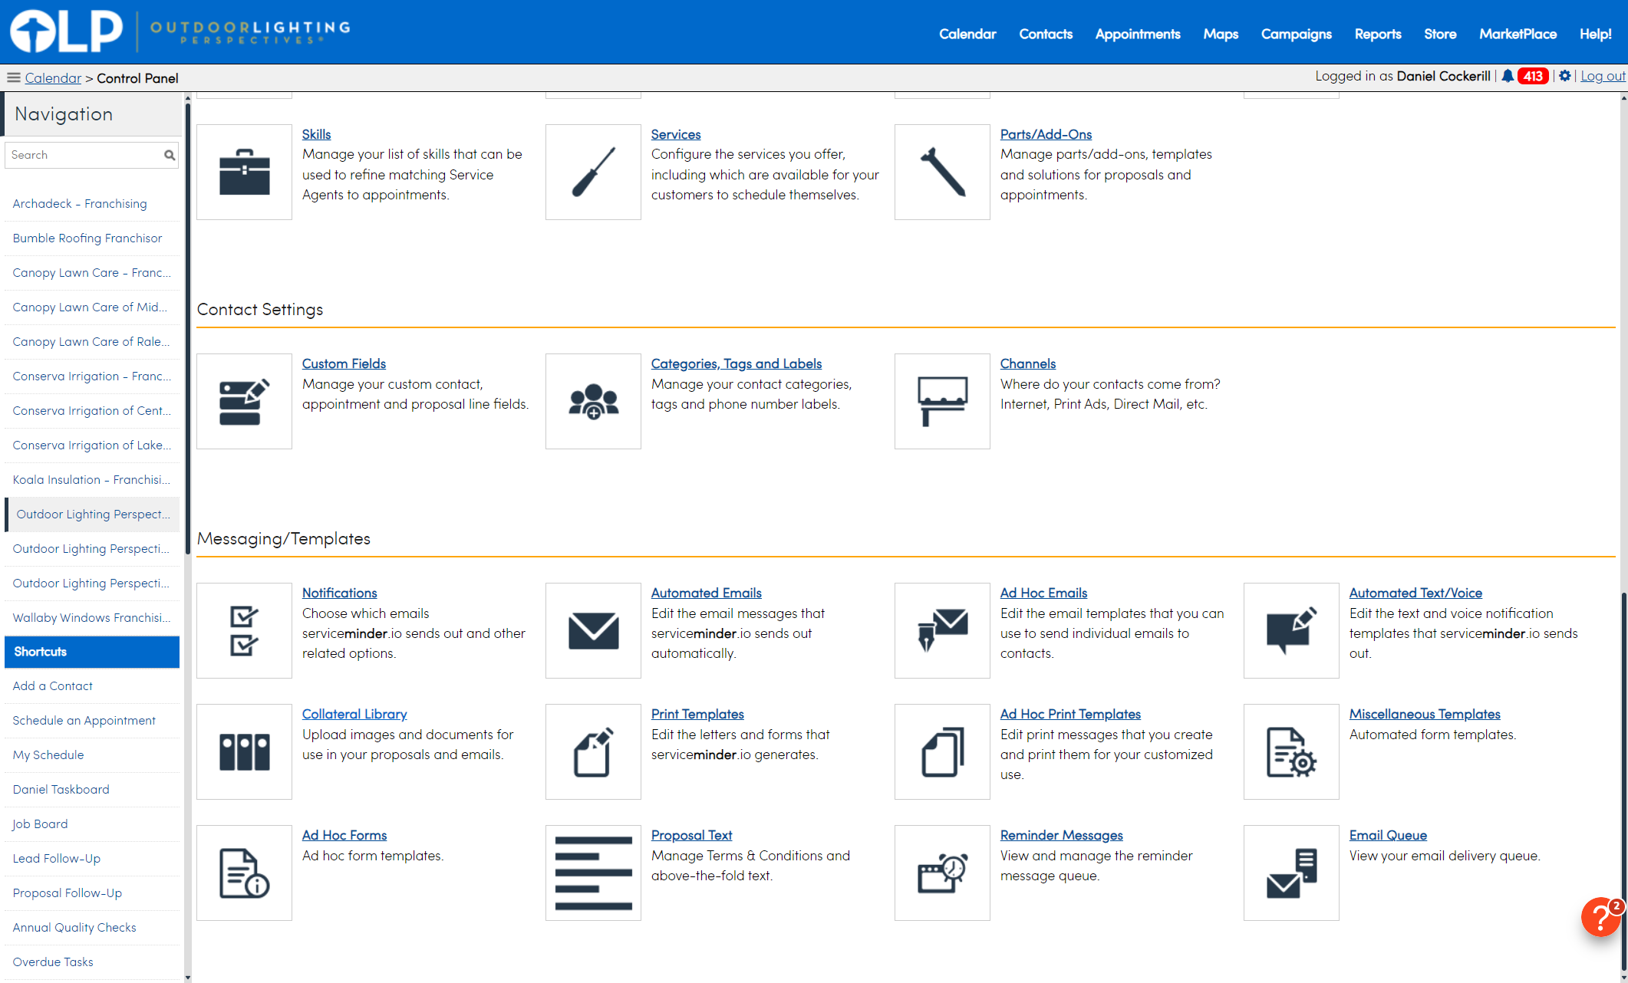Open Lead Follow-Up shortcut
Screen dimensions: 1628x983
pyautogui.click(x=92, y=858)
